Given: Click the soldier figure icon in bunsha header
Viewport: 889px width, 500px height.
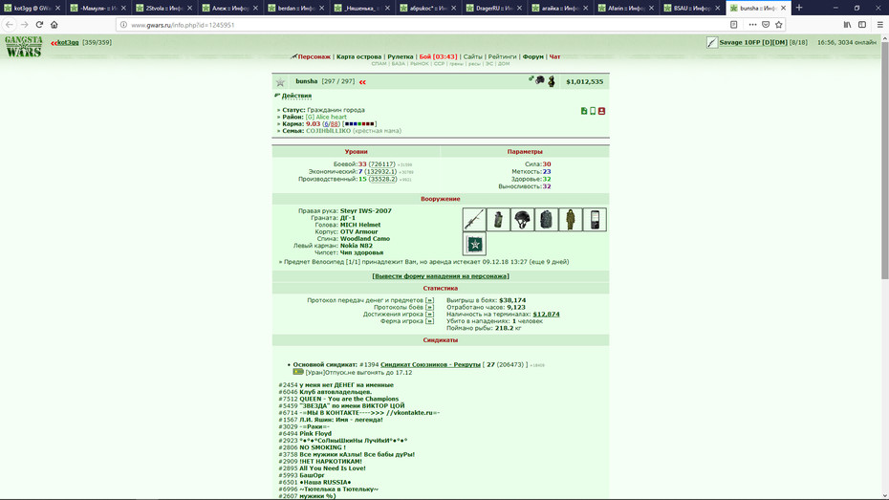Looking at the screenshot, I should (x=552, y=81).
